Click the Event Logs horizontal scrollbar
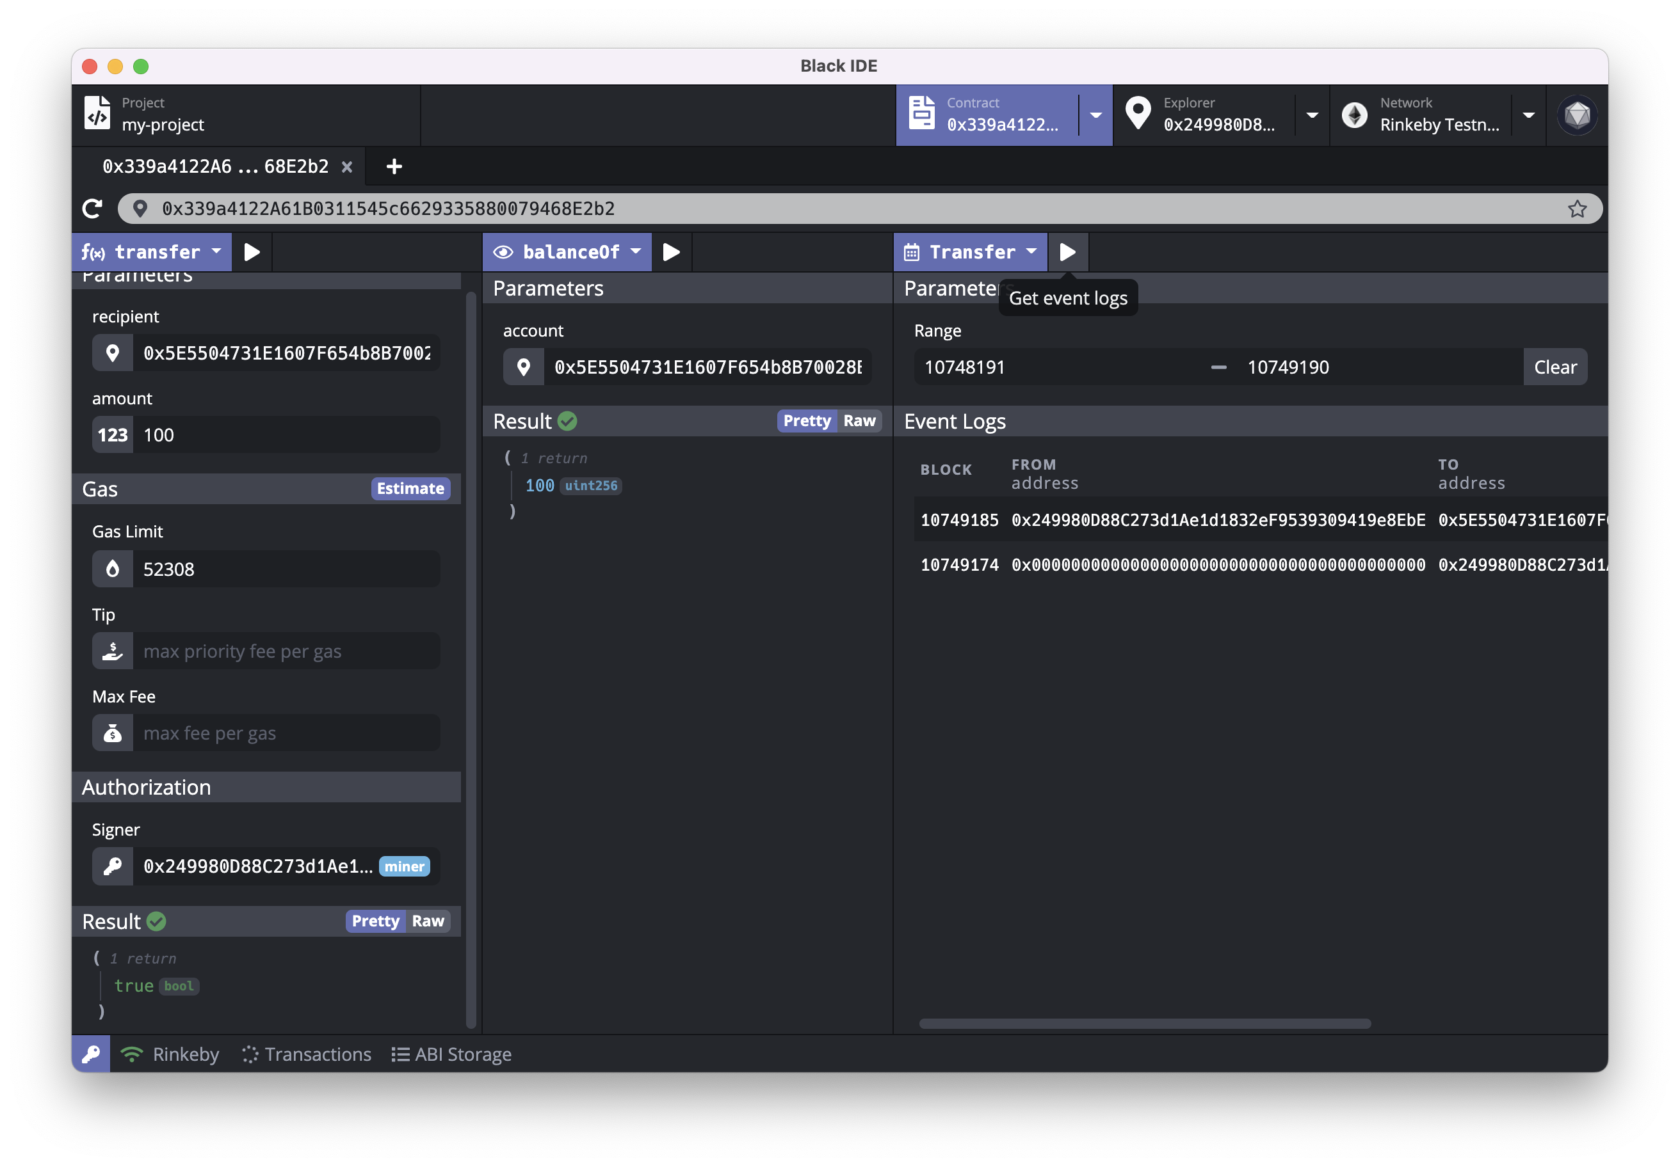Screen dimensions: 1680x1167 1144,1024
